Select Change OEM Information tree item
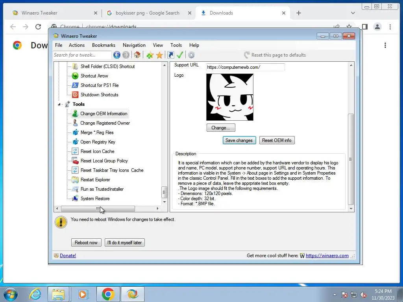Screen dimensions: 403x302 [104, 114]
